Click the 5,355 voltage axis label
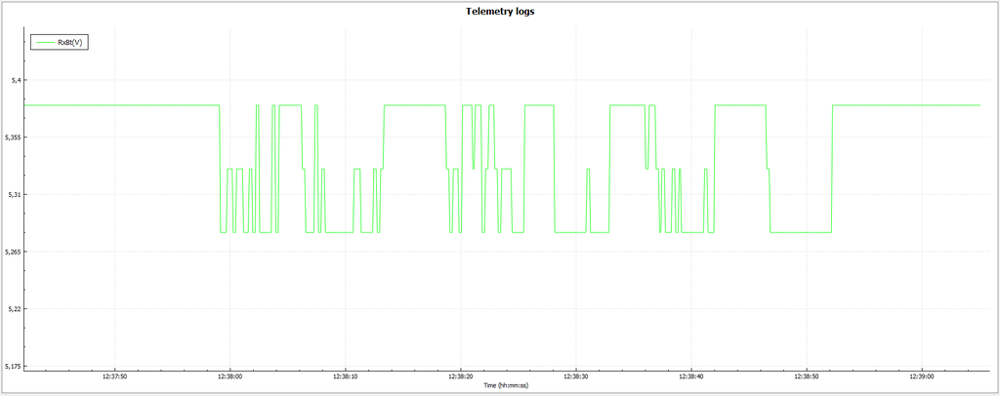Screen dimensions: 1000x396 click(11, 138)
